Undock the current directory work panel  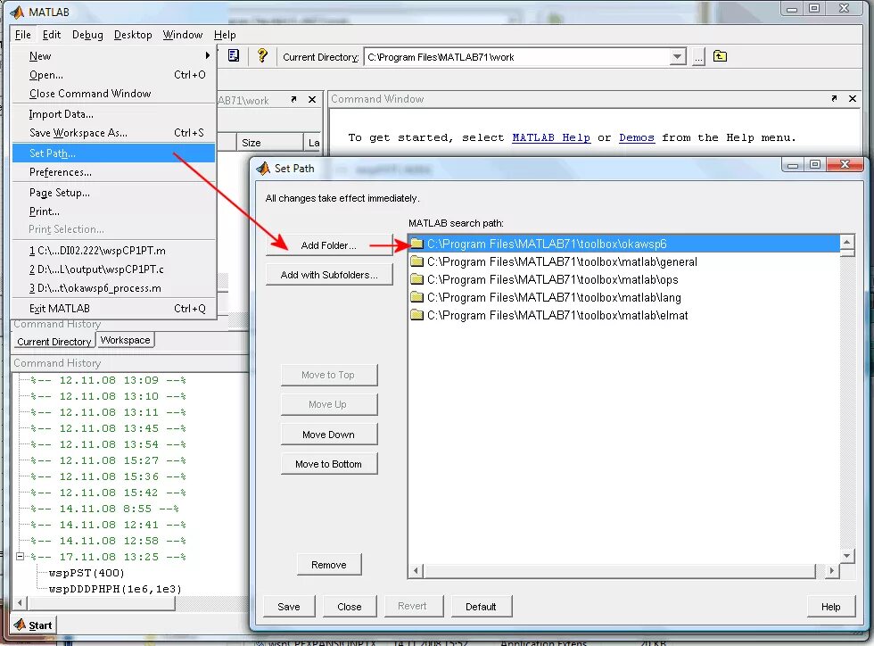(293, 99)
